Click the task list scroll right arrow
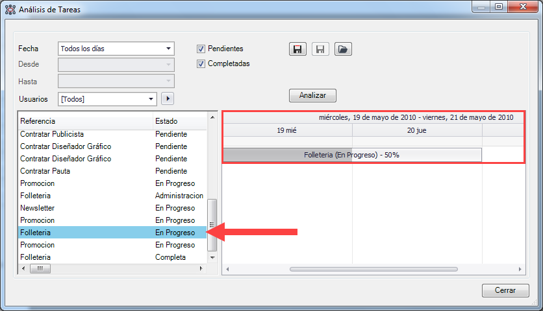The width and height of the screenshot is (543, 311). point(201,268)
